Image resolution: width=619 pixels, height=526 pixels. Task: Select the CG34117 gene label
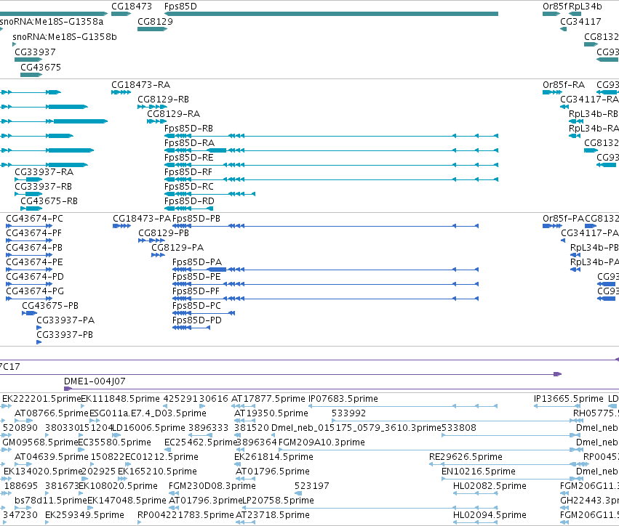pyautogui.click(x=580, y=22)
